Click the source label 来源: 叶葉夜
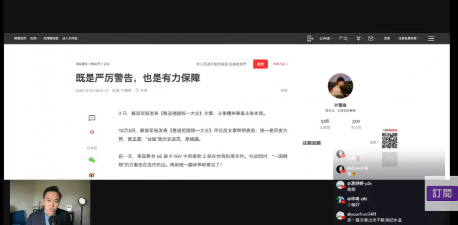 click(x=122, y=91)
